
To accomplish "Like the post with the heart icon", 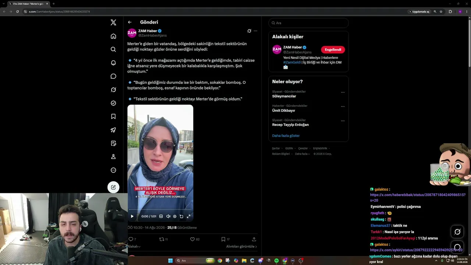I will click(192, 239).
